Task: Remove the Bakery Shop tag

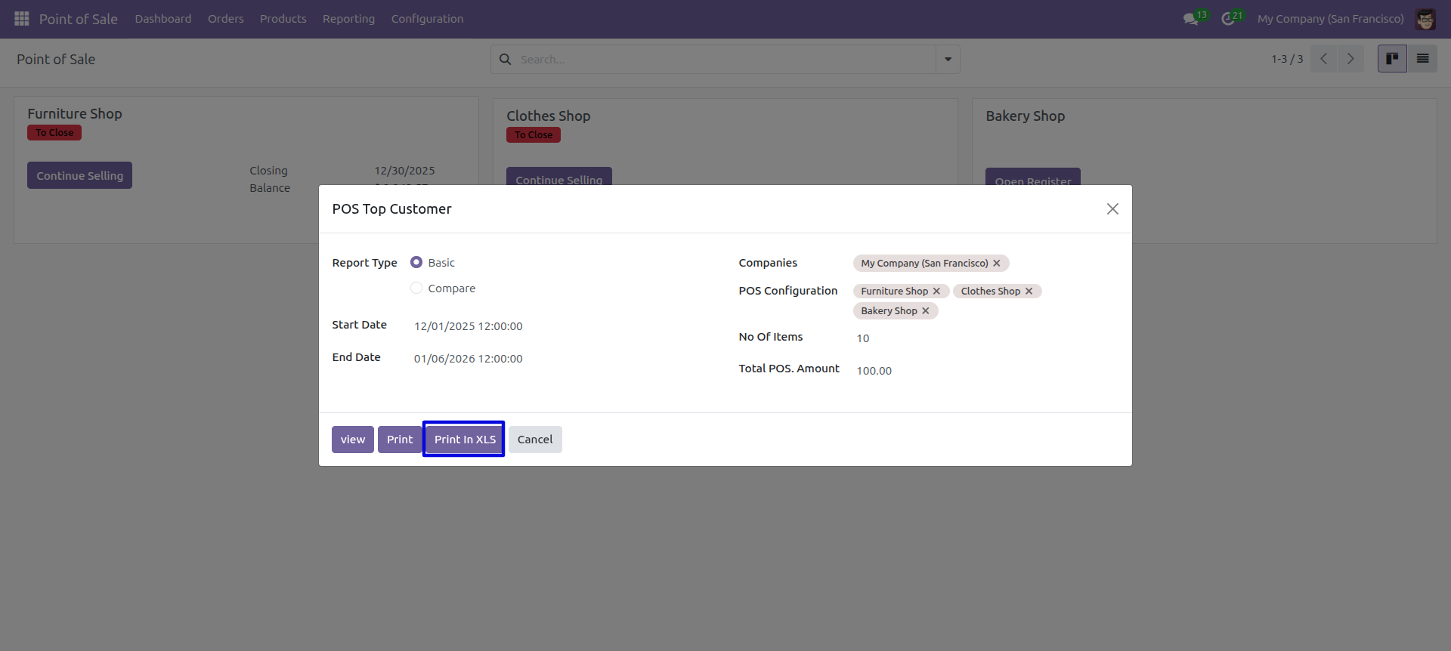Action: pyautogui.click(x=926, y=310)
